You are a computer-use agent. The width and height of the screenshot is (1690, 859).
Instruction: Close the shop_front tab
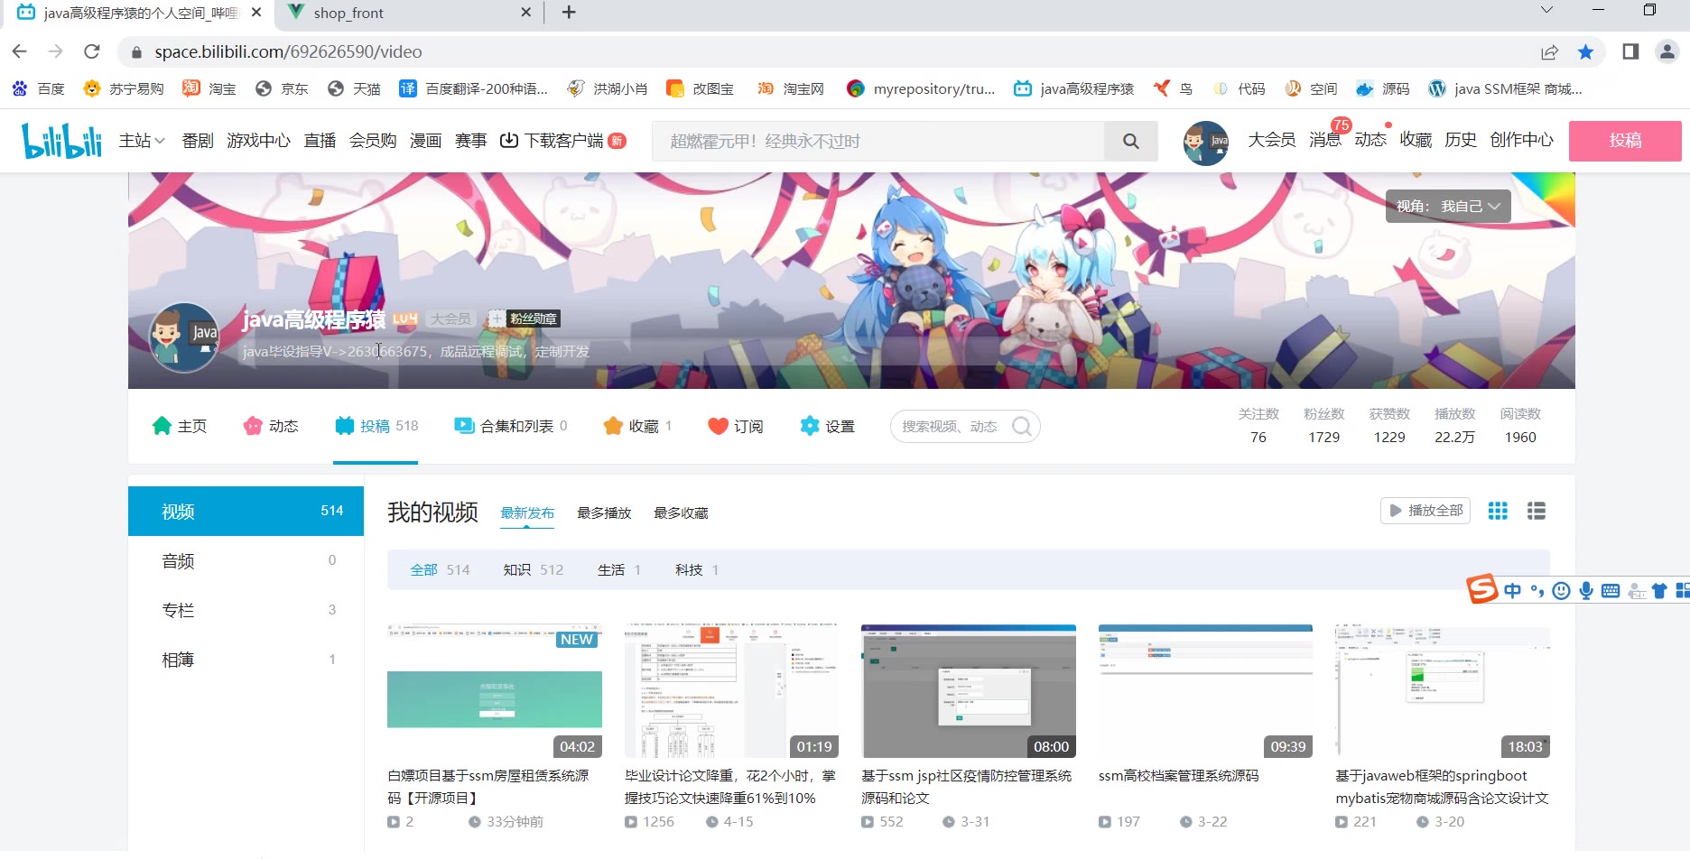[526, 13]
